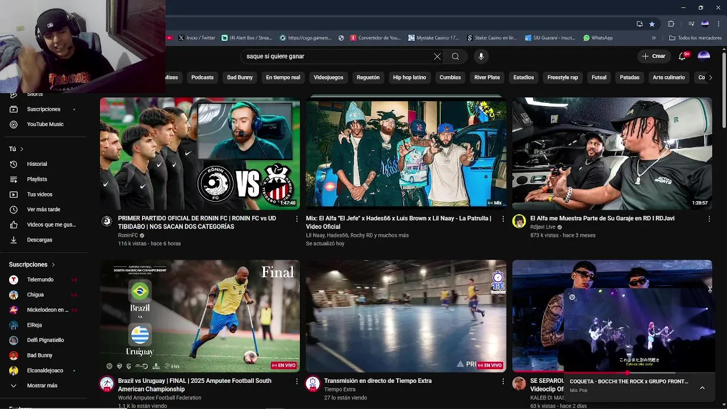The image size is (727, 409).
Task: Open Chrome media controls icon
Action: point(691,24)
